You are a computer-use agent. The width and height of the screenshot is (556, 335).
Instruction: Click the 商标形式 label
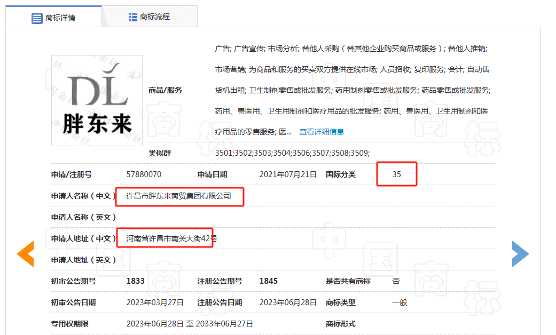click(x=340, y=324)
